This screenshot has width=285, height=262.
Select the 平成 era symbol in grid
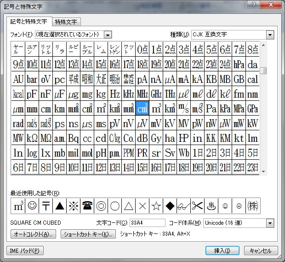[74, 79]
